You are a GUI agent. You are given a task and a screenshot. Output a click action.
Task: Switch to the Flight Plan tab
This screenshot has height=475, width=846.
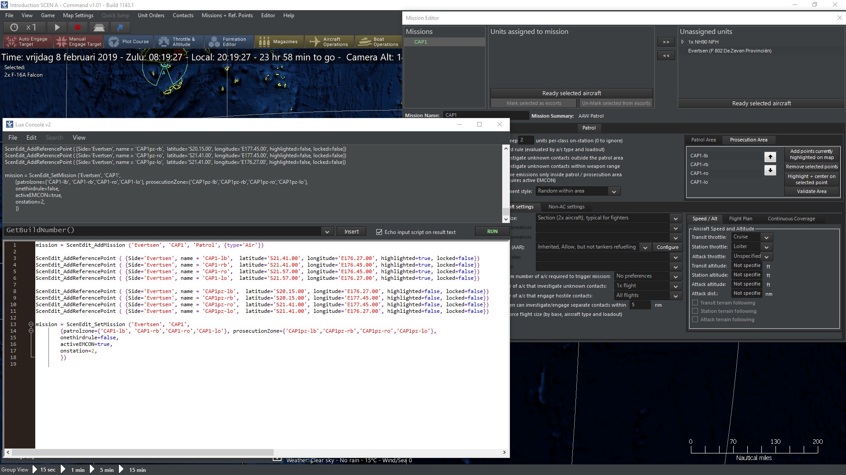[x=740, y=219]
